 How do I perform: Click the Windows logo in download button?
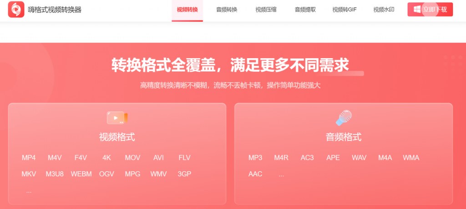point(417,10)
